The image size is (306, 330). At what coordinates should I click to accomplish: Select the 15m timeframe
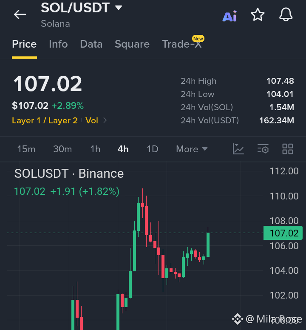click(x=26, y=149)
